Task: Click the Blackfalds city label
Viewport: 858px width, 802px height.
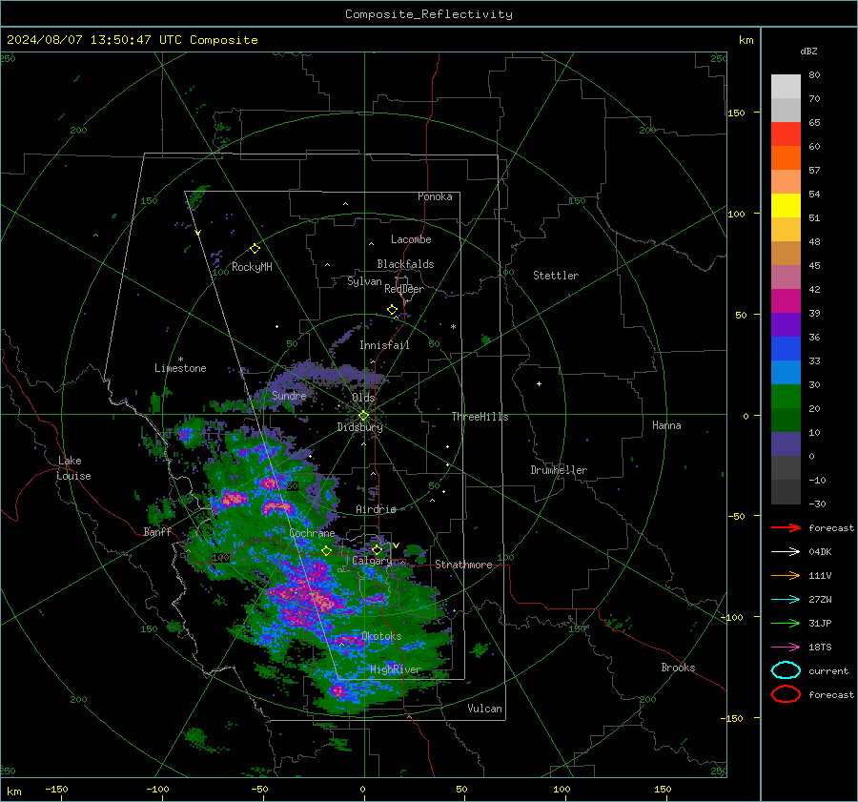Action: (405, 264)
